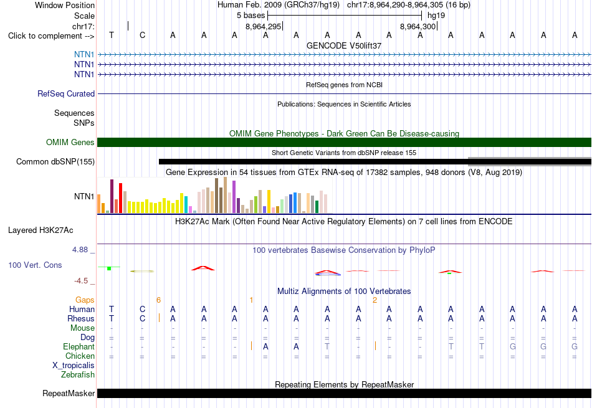The width and height of the screenshot is (592, 408).
Task: Select the Elephant species label
Action: tap(79, 346)
